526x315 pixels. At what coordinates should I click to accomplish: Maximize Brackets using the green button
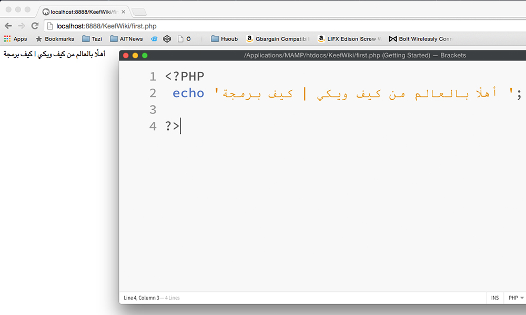tap(145, 56)
